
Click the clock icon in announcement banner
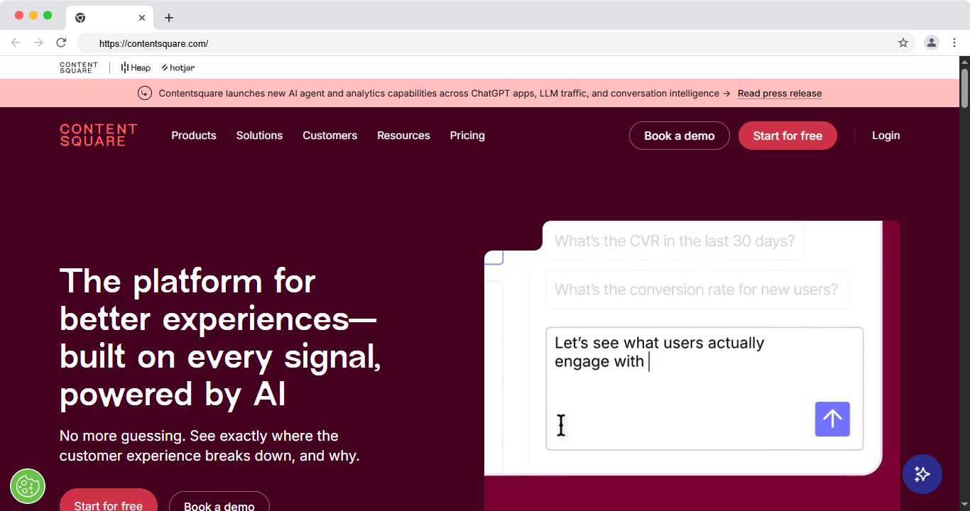(x=145, y=93)
